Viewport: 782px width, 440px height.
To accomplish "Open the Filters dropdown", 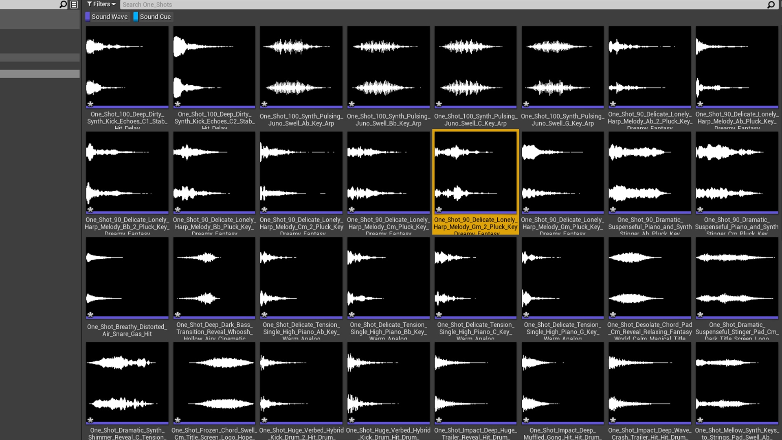I will tap(101, 4).
